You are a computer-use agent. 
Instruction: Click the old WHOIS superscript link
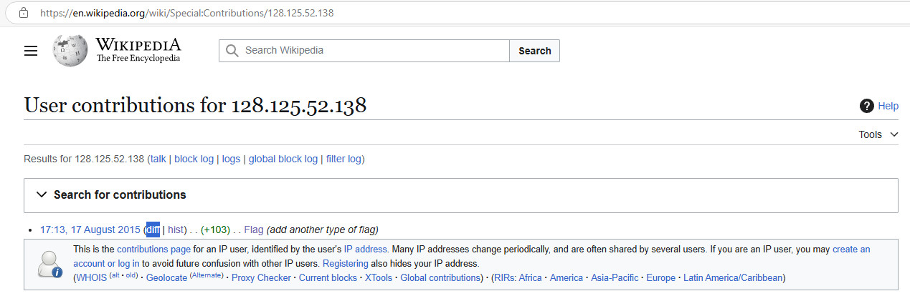131,275
